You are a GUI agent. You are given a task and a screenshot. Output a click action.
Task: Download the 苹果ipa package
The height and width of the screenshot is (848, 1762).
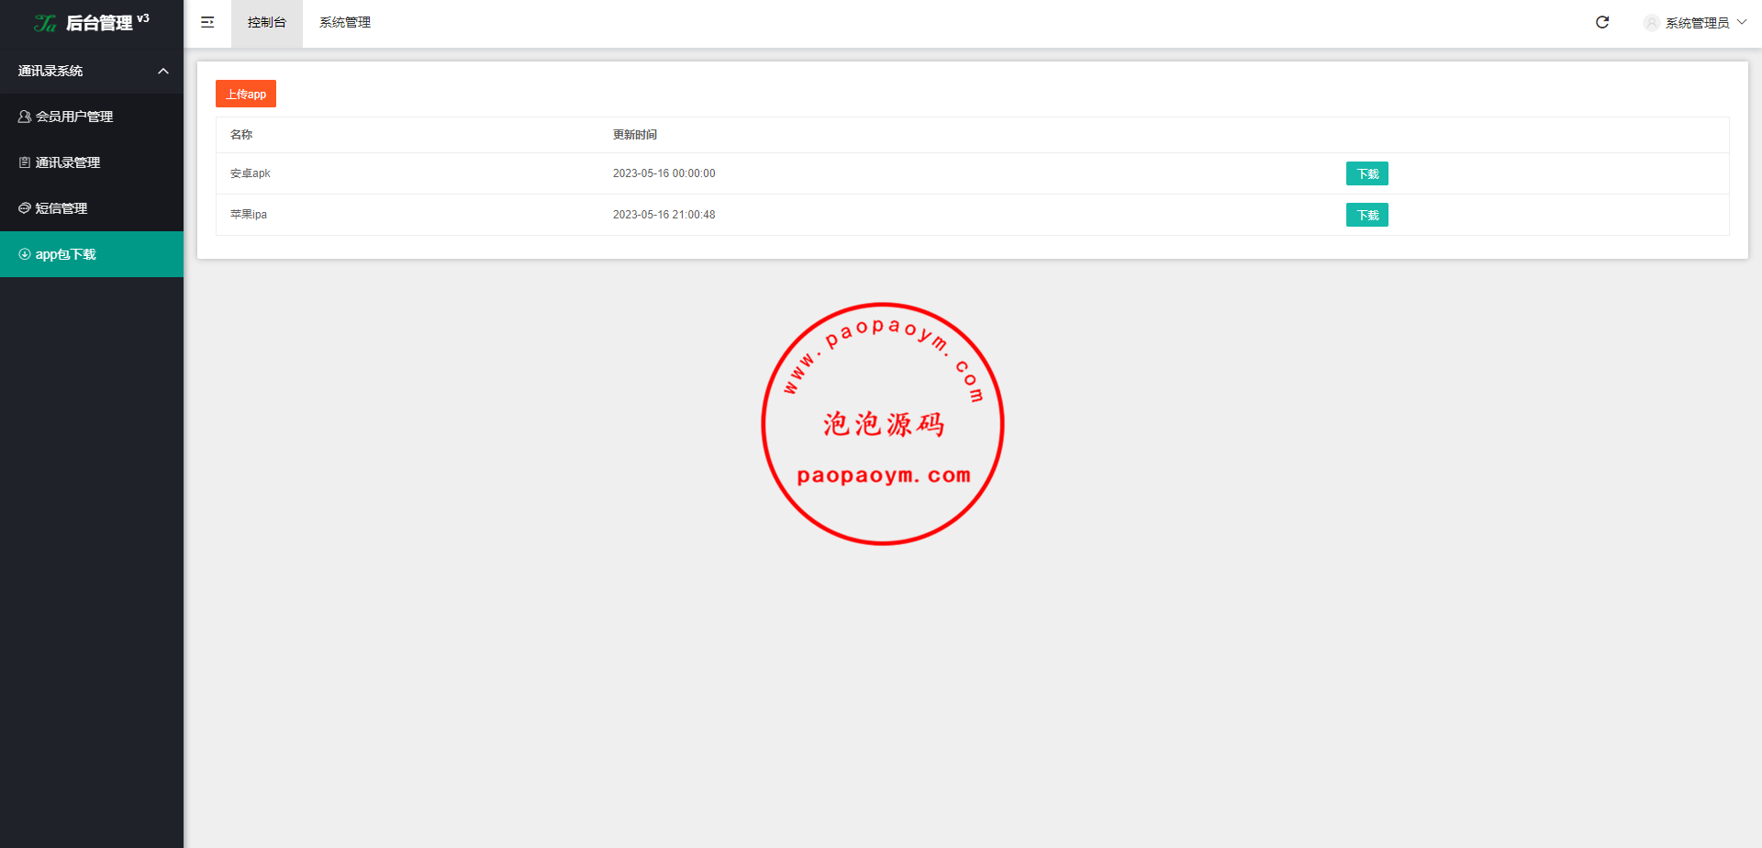coord(1366,215)
